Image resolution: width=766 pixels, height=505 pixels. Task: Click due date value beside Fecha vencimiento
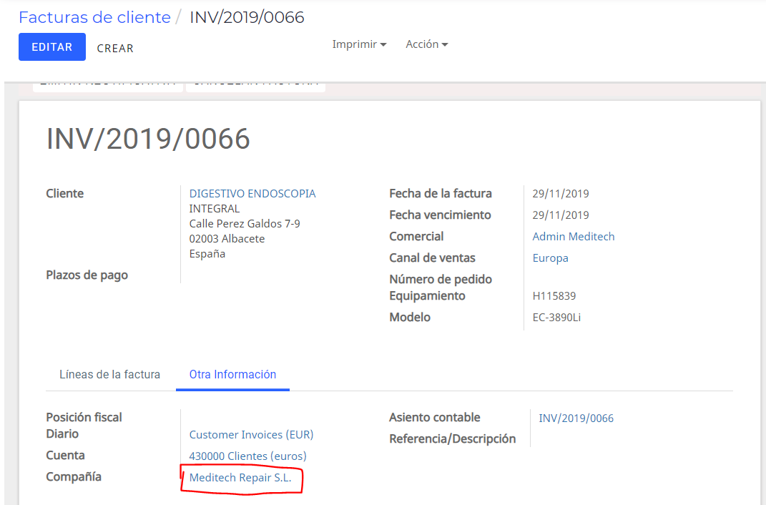[x=560, y=215]
